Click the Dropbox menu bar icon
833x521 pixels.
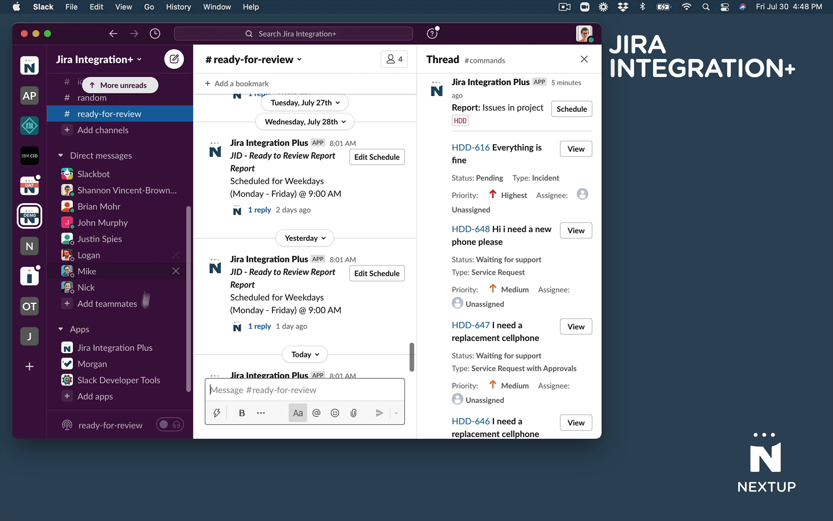click(x=623, y=7)
